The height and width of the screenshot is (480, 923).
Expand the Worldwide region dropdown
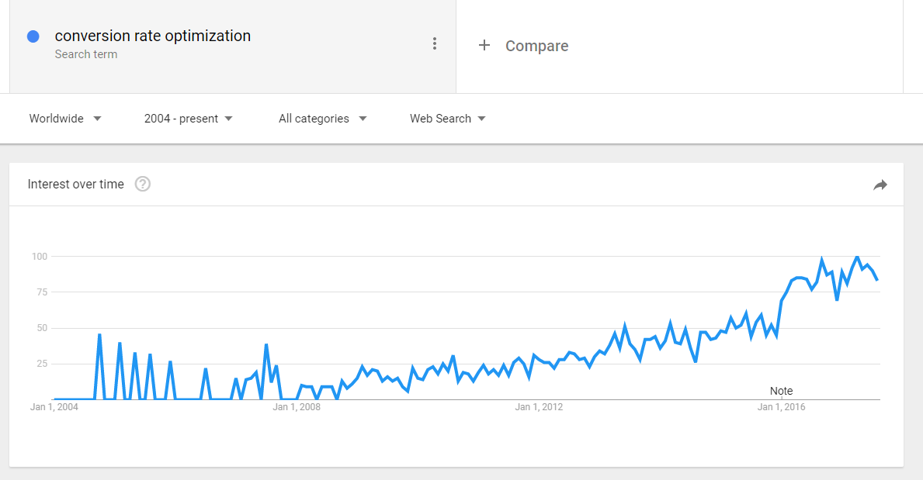coord(65,119)
